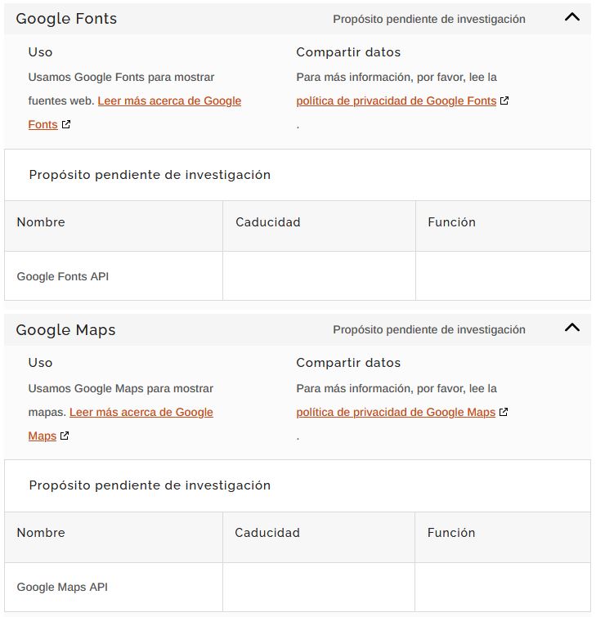Open 'política de privacidad de Google Fonts' link
This screenshot has height=617, width=596.
pyautogui.click(x=397, y=101)
